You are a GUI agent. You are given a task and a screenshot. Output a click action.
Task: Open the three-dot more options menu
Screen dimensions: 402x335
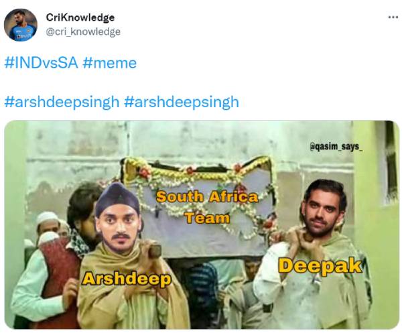(393, 17)
